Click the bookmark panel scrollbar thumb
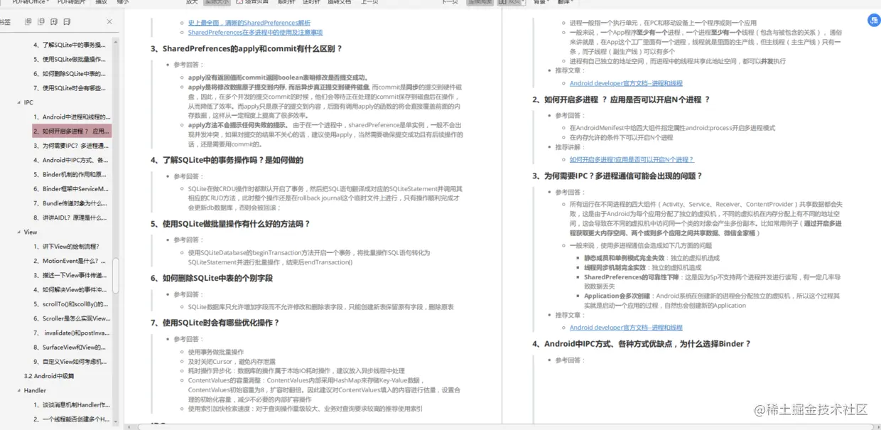The width and height of the screenshot is (881, 430). point(116,277)
